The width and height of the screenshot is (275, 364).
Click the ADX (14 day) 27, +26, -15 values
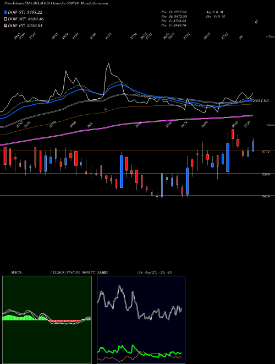155,272
